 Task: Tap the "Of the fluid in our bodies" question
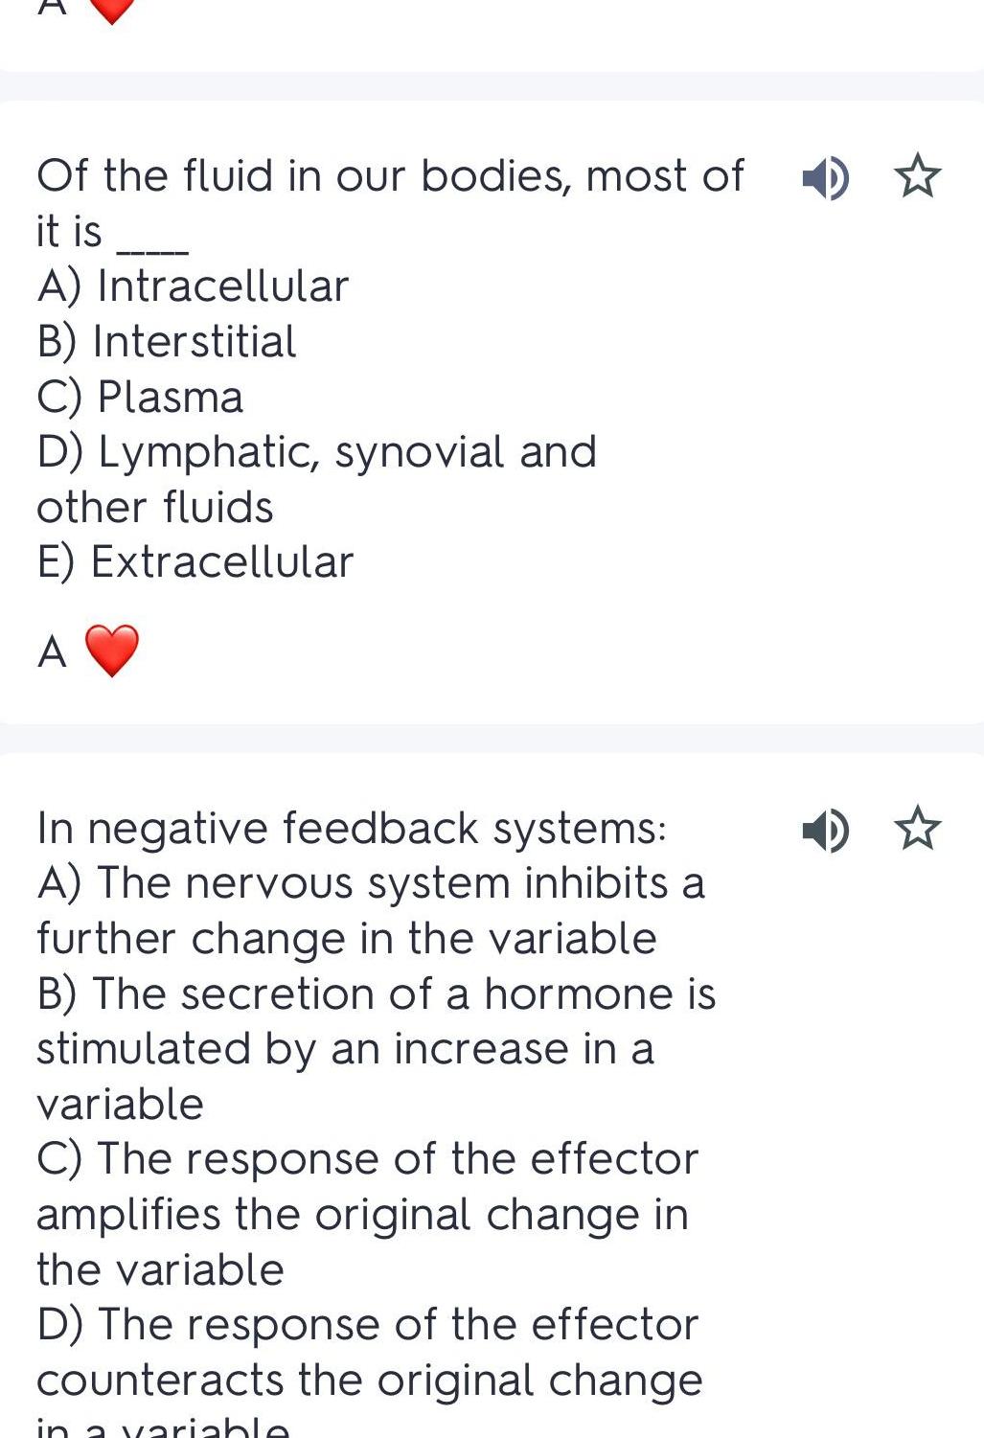(389, 177)
